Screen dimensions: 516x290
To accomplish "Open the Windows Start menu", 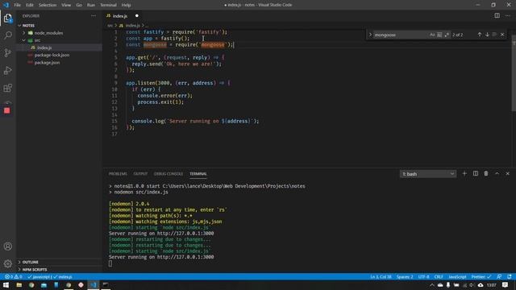I will coord(6,285).
